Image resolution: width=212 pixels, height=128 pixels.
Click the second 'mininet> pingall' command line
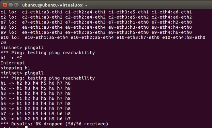pyautogui.click(x=22, y=73)
